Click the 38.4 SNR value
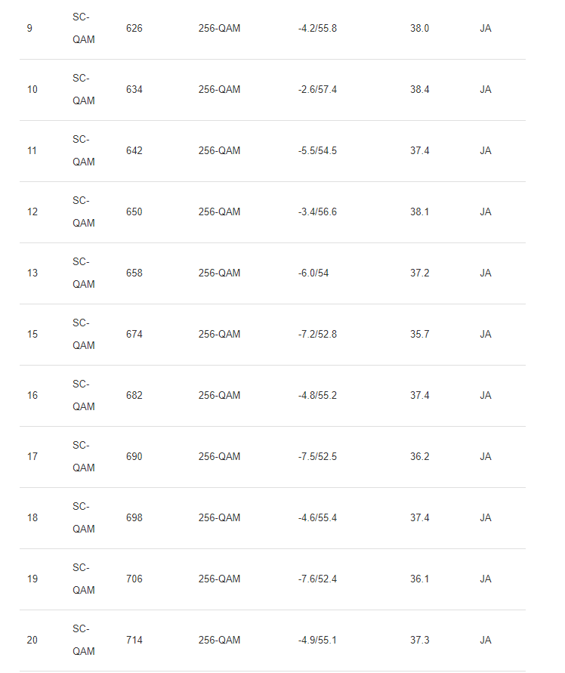Viewport: 565px width, 673px height. click(420, 89)
